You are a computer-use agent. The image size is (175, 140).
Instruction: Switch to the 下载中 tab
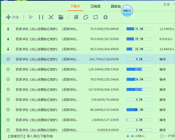[75, 6]
